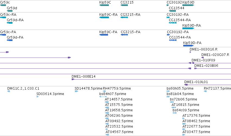The width and height of the screenshot is (231, 136).
Task: Select the CG13544-RA transcript glyph
Action: 173,23
